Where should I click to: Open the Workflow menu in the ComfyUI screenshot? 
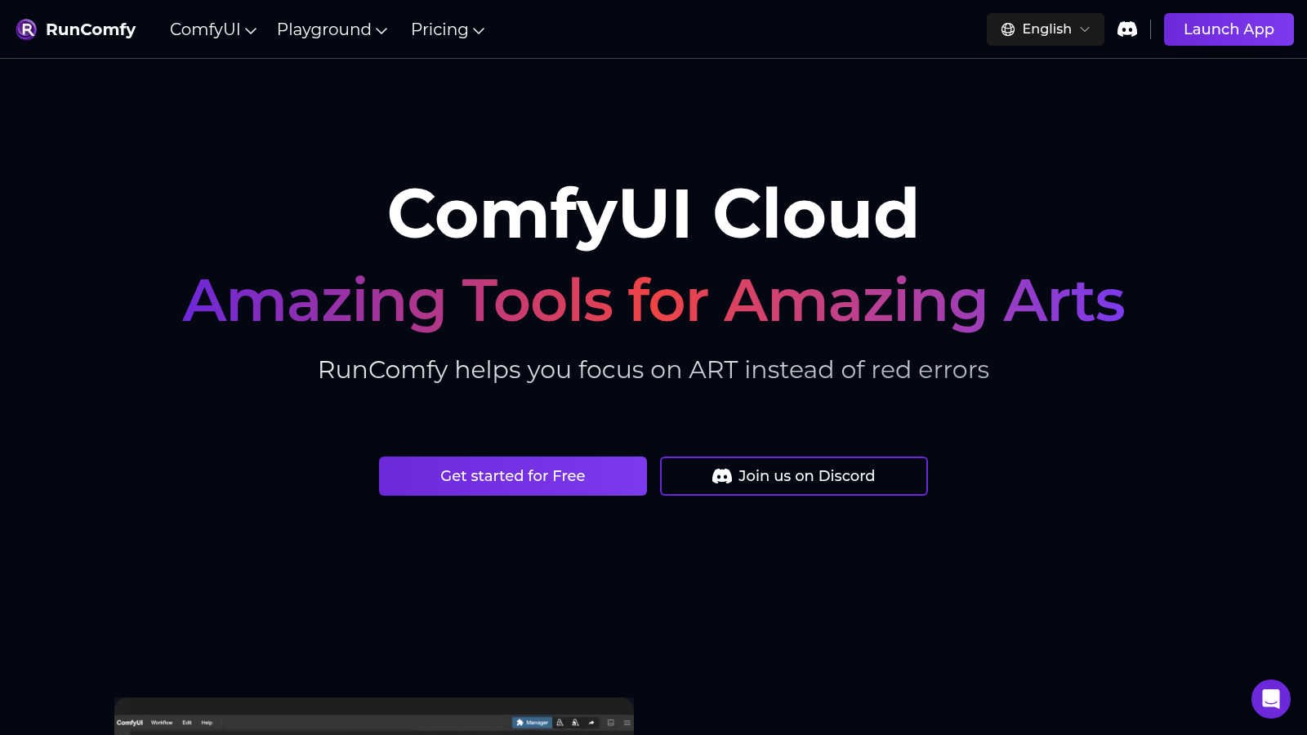[x=162, y=723]
